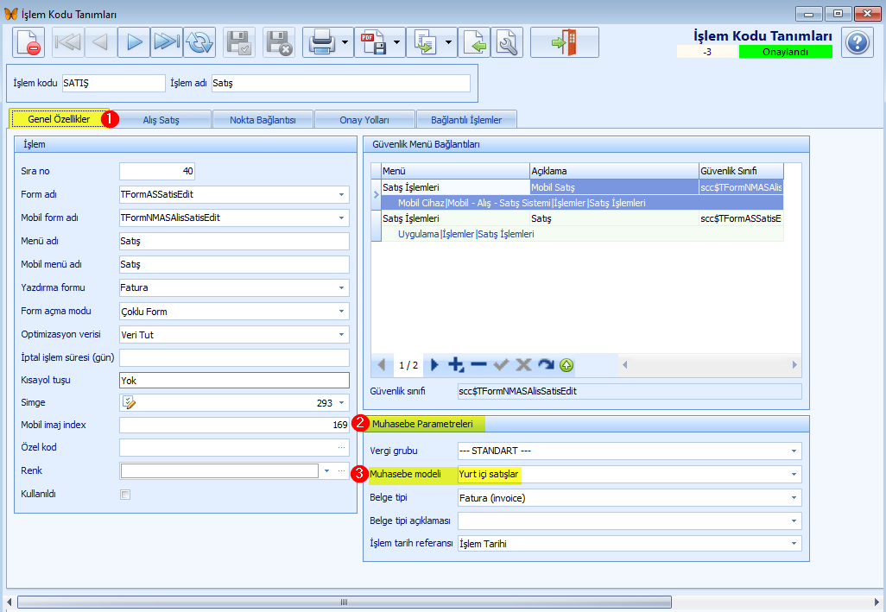Expand the Vergi grubu dropdown
Screen dimensions: 886x612
pyautogui.click(x=794, y=451)
